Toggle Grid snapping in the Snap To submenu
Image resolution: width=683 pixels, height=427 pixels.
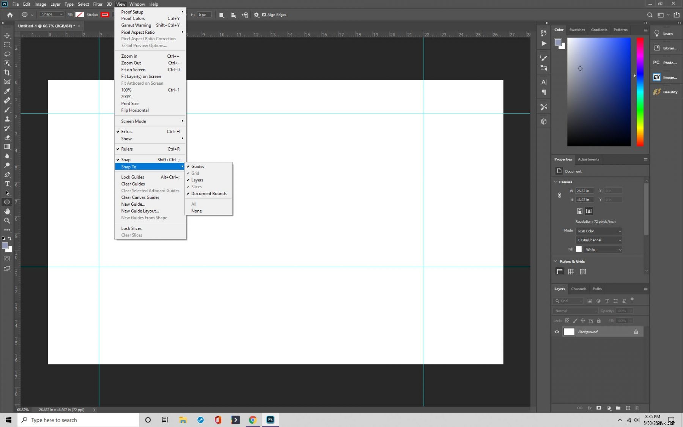(195, 173)
